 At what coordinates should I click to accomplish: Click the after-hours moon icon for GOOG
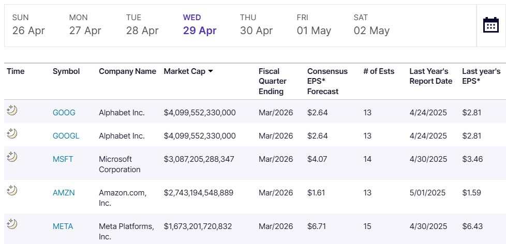pos(12,110)
